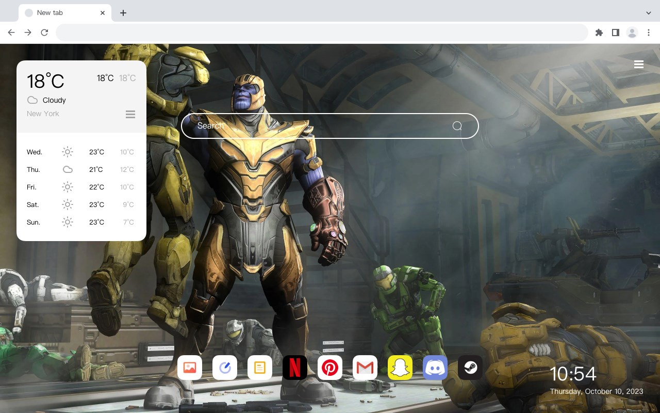Click the New York location label

tap(43, 114)
